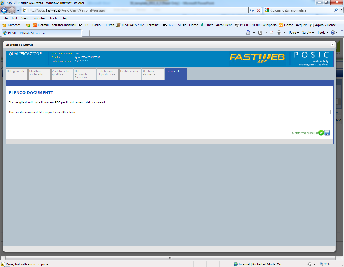Switch to the Dati economico finanziari tab
344x267 pixels.
(85, 74)
